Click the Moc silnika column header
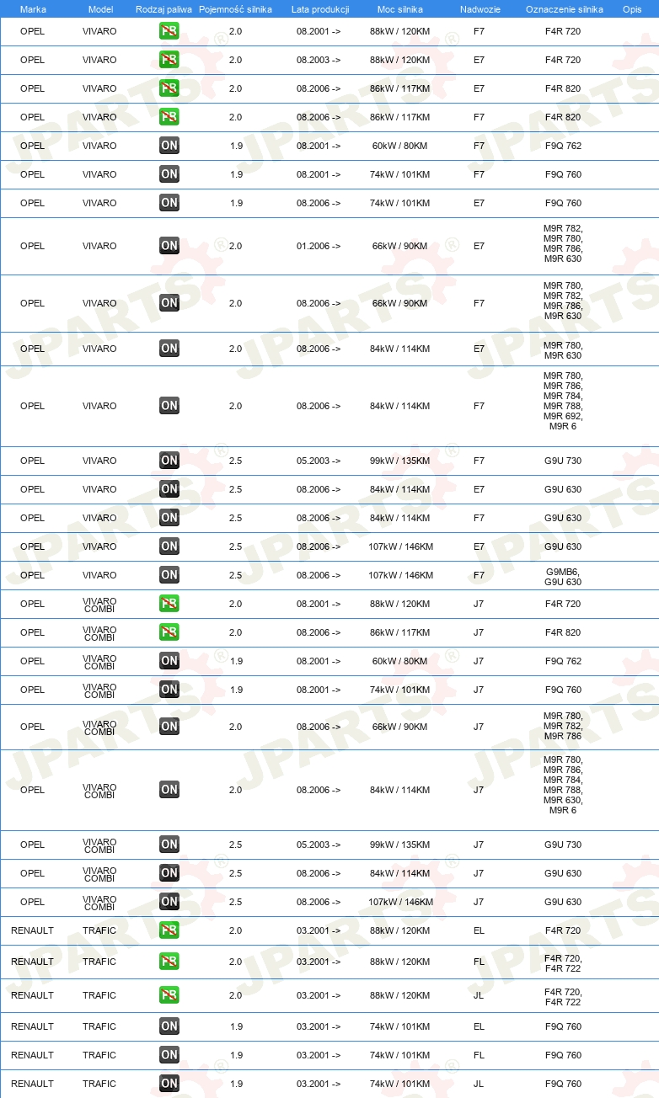 click(400, 9)
